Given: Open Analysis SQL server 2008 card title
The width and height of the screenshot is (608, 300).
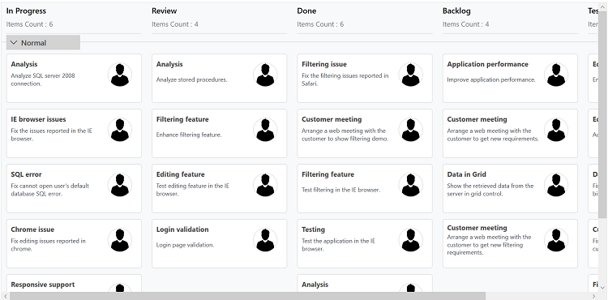Looking at the screenshot, I should tap(24, 64).
